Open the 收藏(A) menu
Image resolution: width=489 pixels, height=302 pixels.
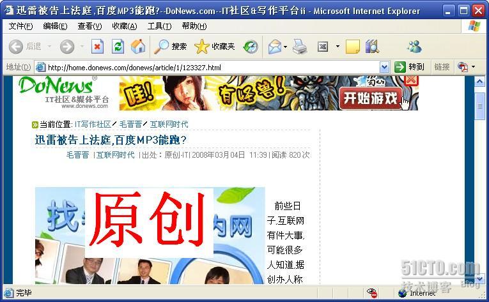(125, 26)
